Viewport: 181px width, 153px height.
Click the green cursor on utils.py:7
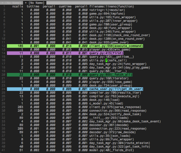pos(106,60)
